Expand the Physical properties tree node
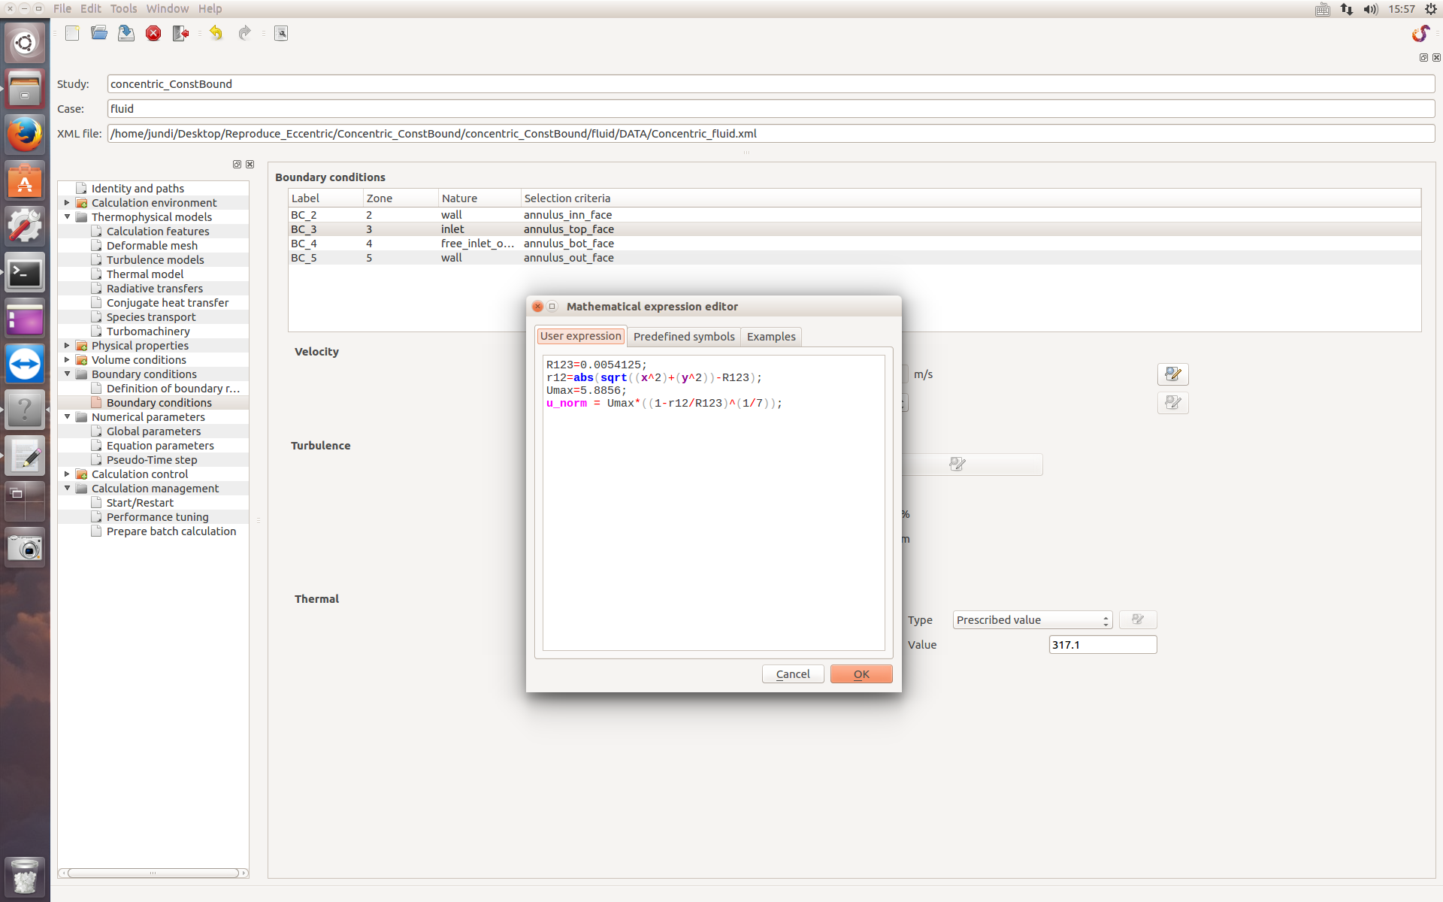The height and width of the screenshot is (902, 1443). pyautogui.click(x=67, y=346)
